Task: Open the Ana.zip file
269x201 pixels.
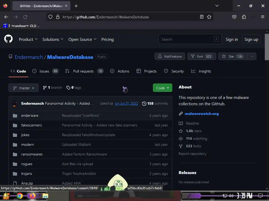Action: (27, 183)
